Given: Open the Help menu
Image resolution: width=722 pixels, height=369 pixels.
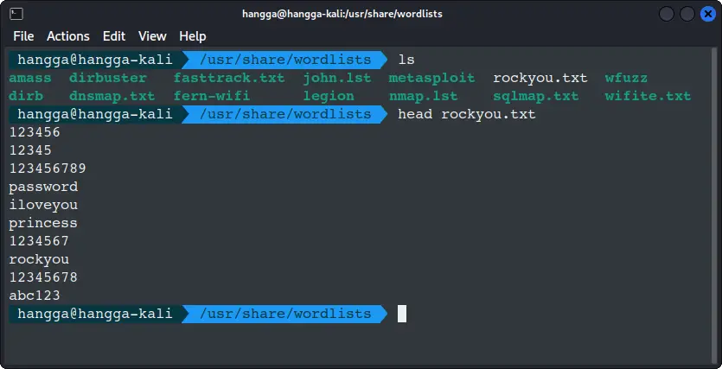Looking at the screenshot, I should 193,36.
